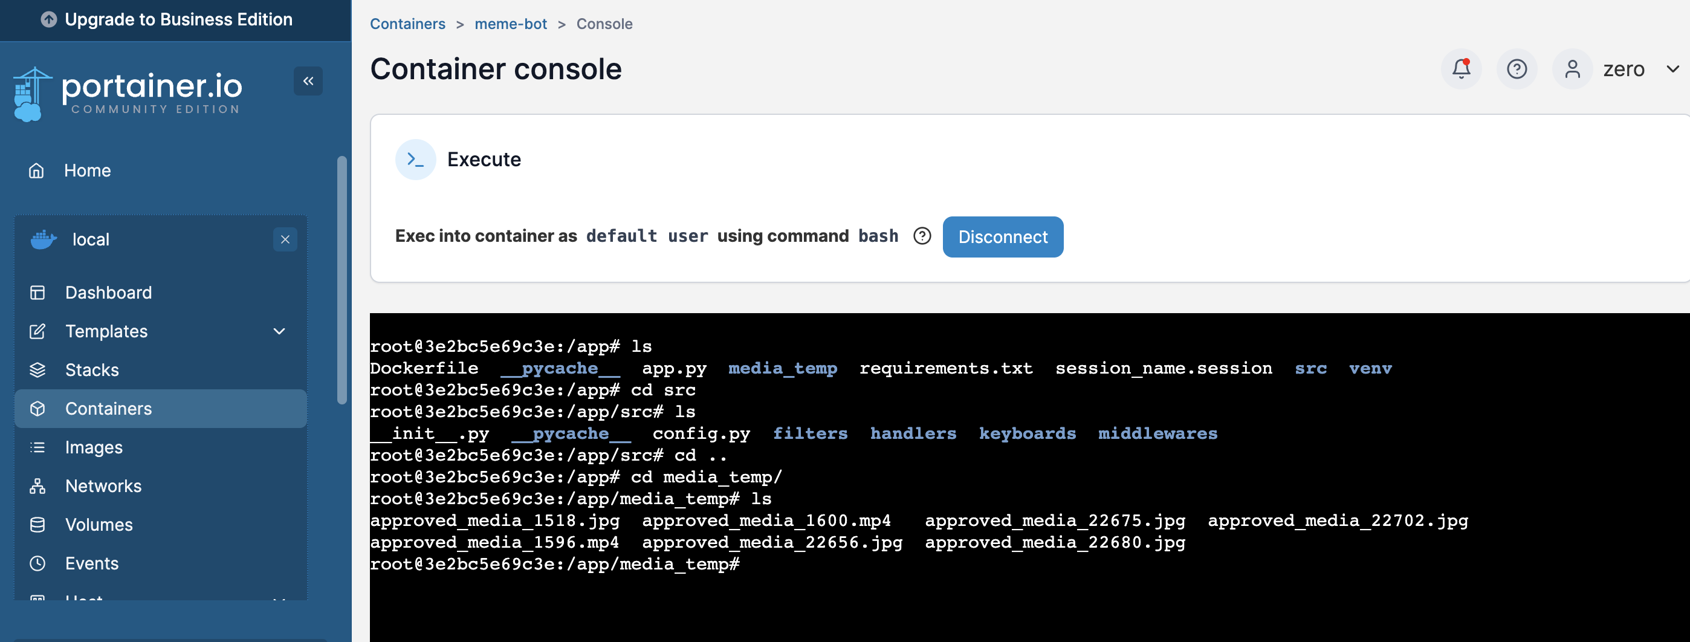Screen dimensions: 1690x642
Task: Click the Images list icon
Action: point(37,448)
